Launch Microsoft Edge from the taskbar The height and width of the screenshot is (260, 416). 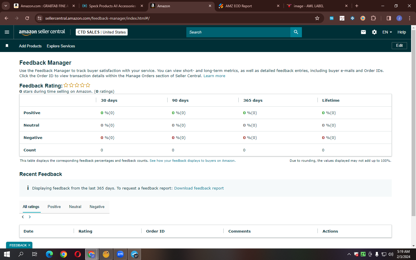tap(49, 254)
